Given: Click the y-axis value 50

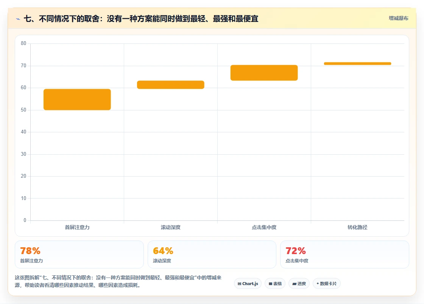Looking at the screenshot, I should [23, 110].
